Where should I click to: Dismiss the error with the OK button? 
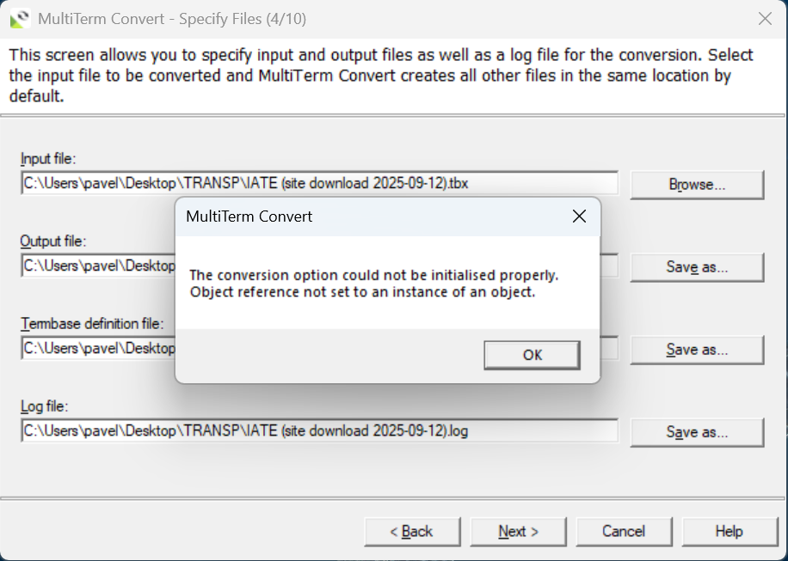coord(531,355)
